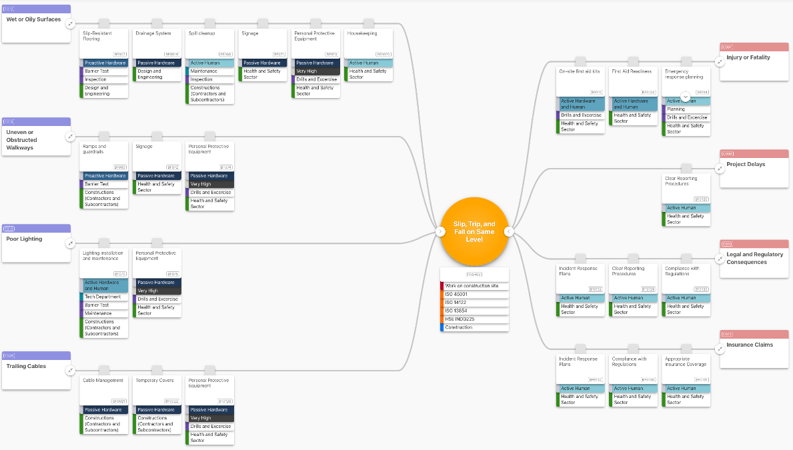Collapse barriers of Wet or Oily Surfaces threat
Viewport: 793px width, 450px height.
71,24
